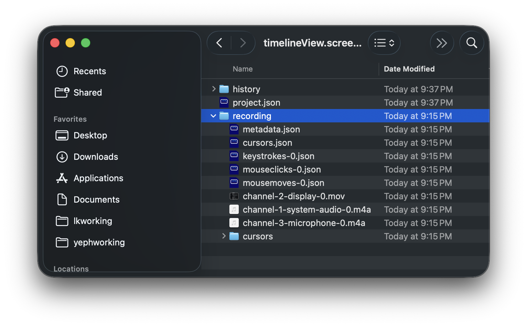
Task: Click the 'channel-1-system-audio-0.m4a' file name
Action: pos(307,210)
